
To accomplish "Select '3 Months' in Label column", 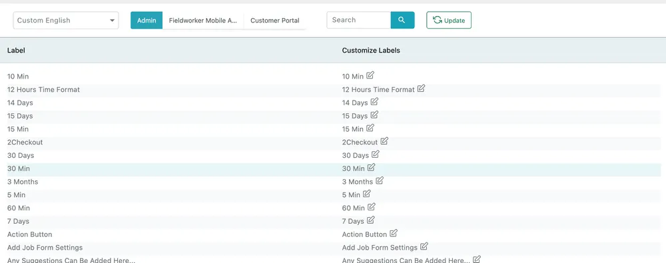I will tap(23, 182).
